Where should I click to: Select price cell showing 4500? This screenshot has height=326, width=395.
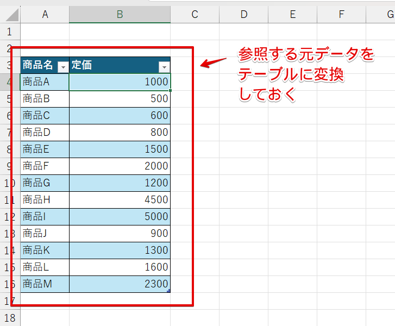[x=120, y=200]
